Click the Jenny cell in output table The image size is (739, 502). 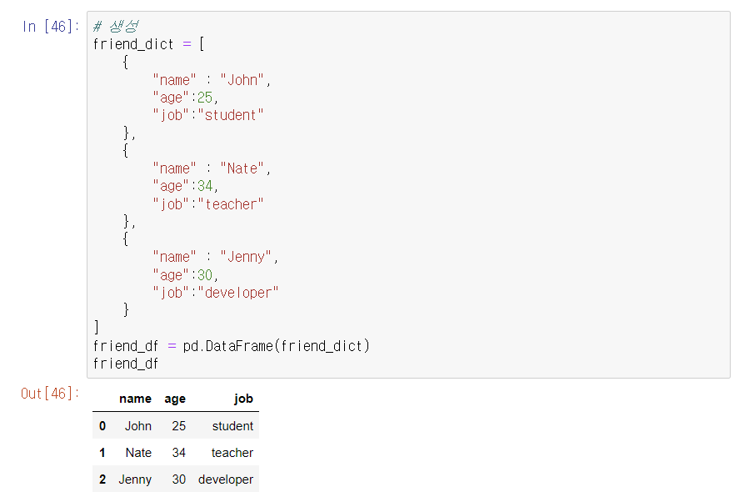tap(135, 479)
